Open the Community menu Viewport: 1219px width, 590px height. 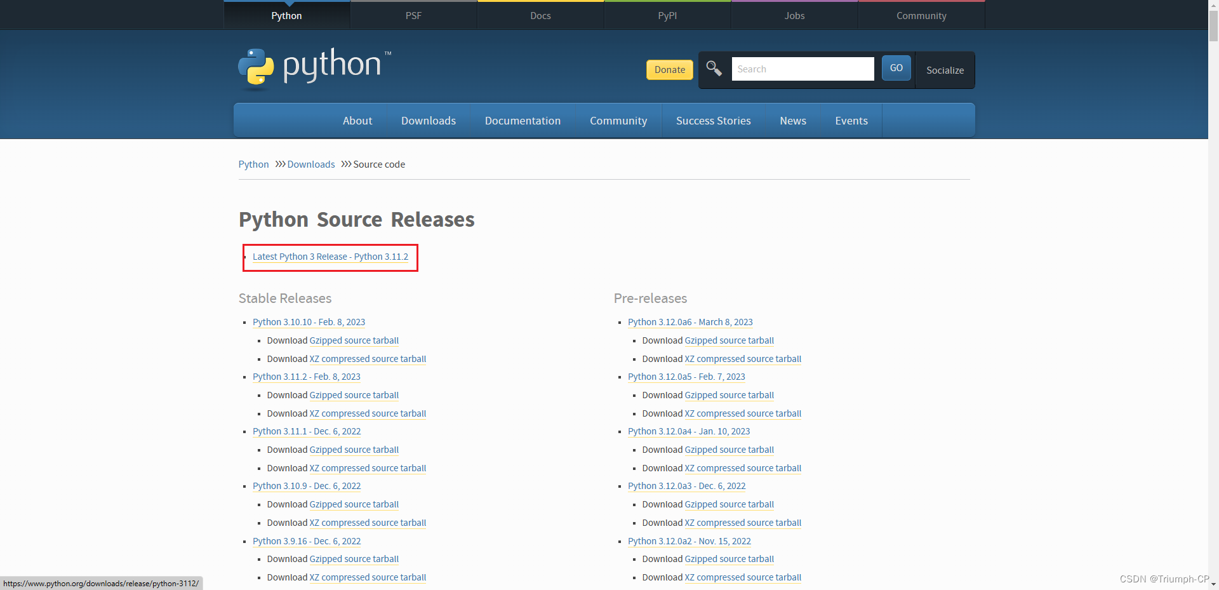click(618, 120)
